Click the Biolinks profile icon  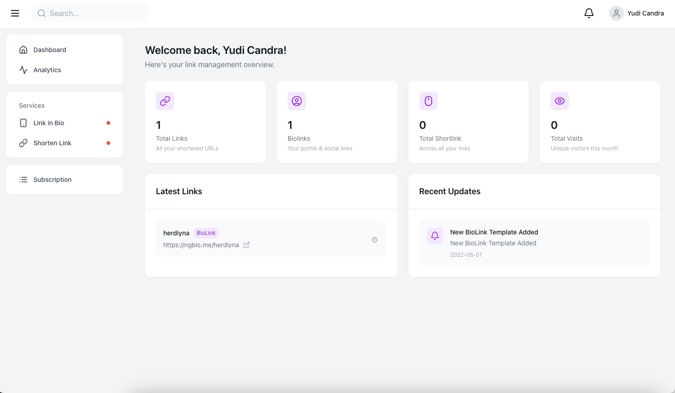click(297, 101)
